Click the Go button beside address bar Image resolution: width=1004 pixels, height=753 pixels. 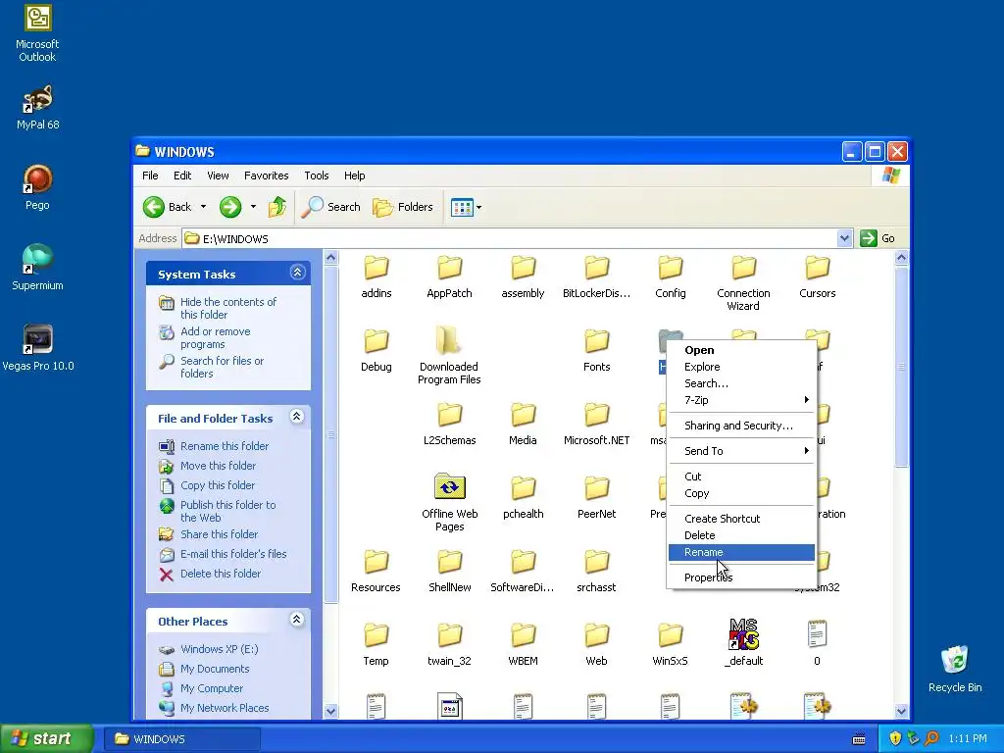[878, 238]
